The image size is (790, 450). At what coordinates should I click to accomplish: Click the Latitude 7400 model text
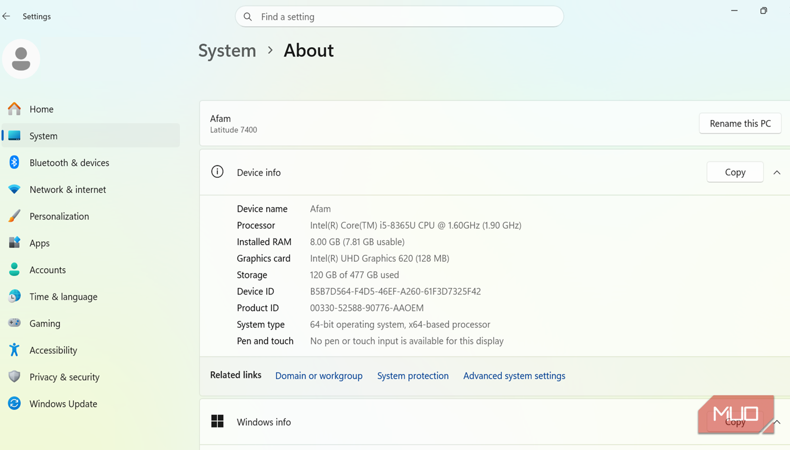[234, 130]
